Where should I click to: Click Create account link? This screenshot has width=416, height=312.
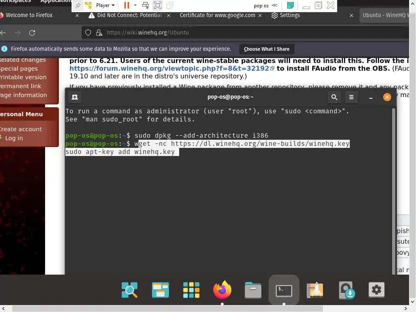coord(21,129)
